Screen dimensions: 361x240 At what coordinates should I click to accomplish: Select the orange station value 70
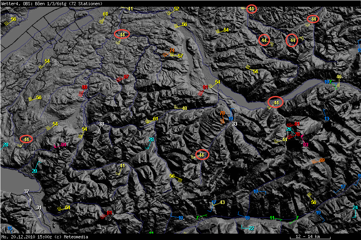222,113
